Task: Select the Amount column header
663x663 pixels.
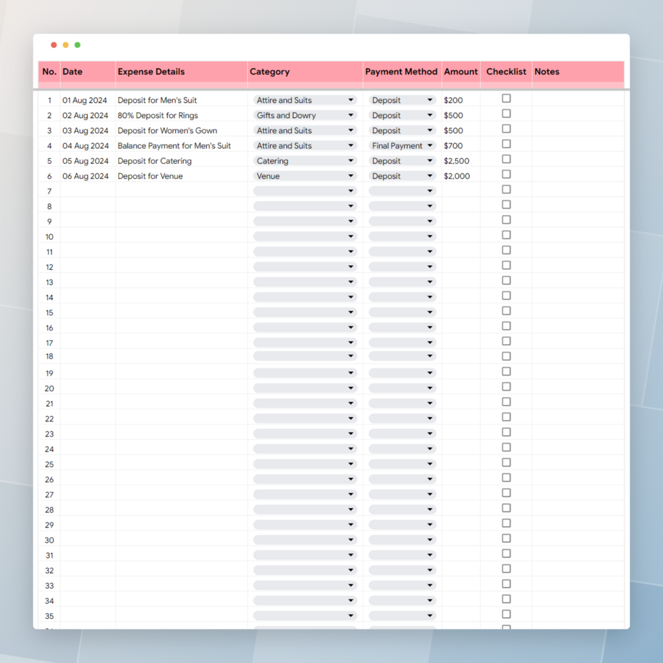Action: pos(461,72)
